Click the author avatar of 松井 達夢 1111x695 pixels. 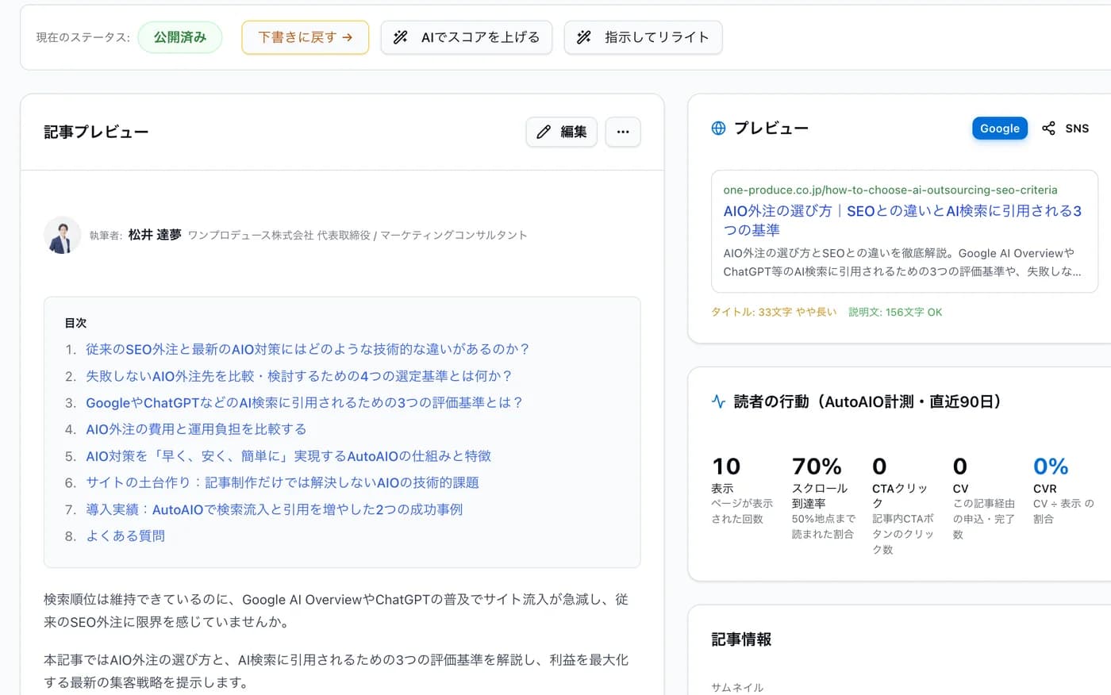[x=62, y=235]
